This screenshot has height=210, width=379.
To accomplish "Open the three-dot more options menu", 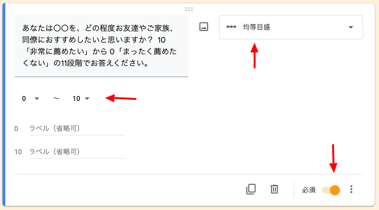I will point(351,189).
